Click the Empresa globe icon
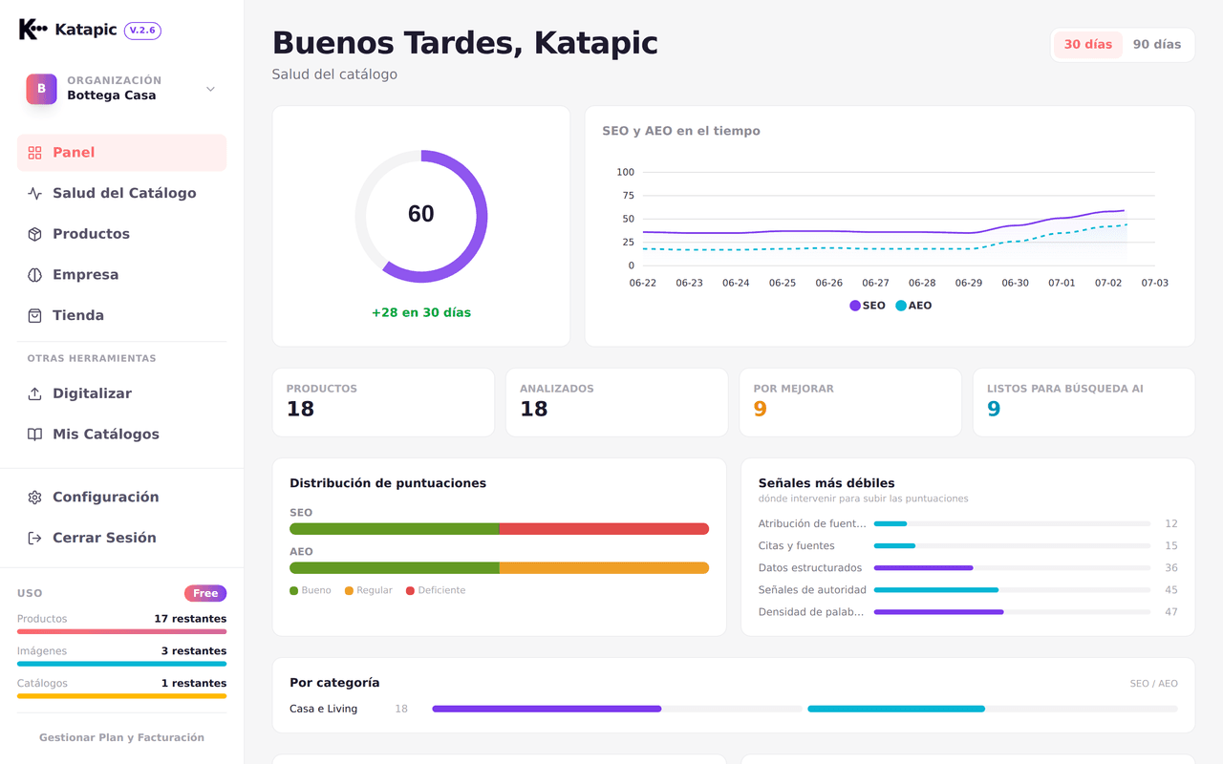Image resolution: width=1223 pixels, height=764 pixels. pos(35,275)
